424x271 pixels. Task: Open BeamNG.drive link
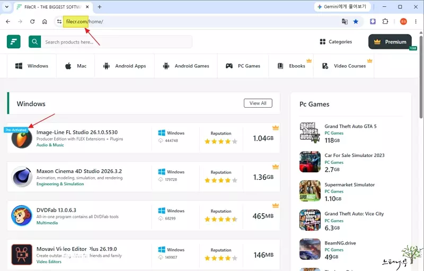(340, 243)
